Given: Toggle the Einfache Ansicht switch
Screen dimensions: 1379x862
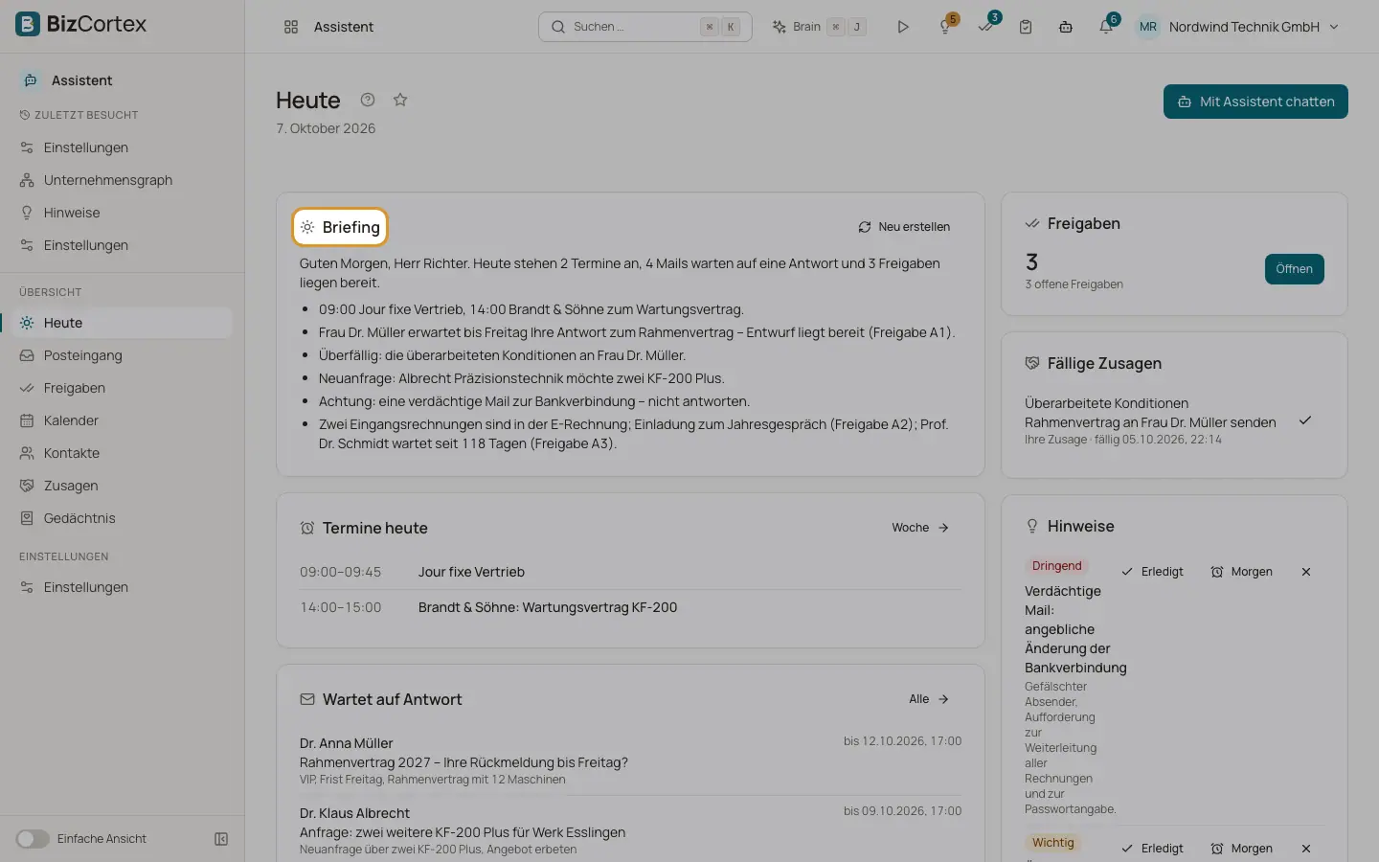Looking at the screenshot, I should (33, 839).
